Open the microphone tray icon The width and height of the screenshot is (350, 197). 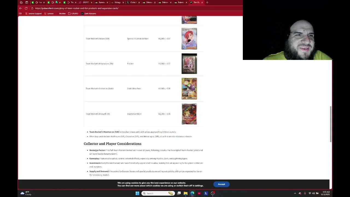(x=305, y=193)
